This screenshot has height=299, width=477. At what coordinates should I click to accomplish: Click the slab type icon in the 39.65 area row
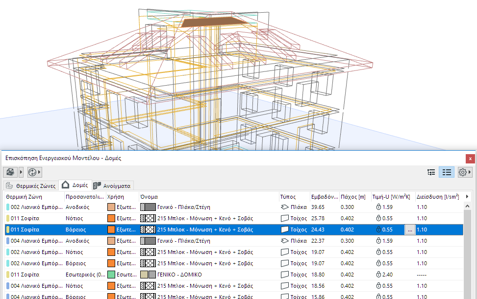tap(285, 207)
